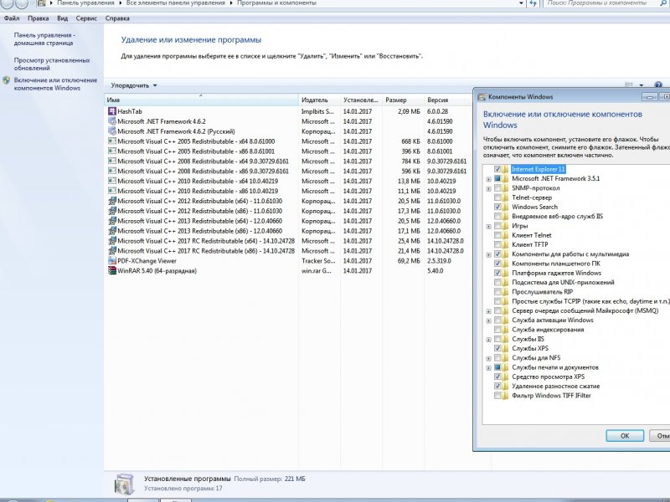Open the Правка menu
Screen dimensions: 670x502
38,18
